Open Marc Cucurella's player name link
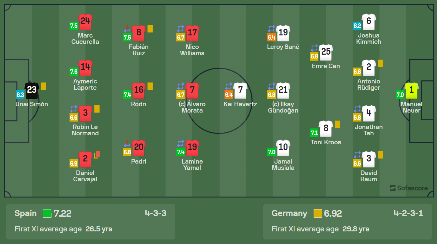This screenshot has height=244, width=437. coord(85,39)
